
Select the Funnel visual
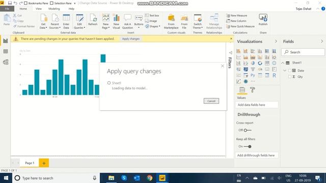pyautogui.click(x=253, y=69)
